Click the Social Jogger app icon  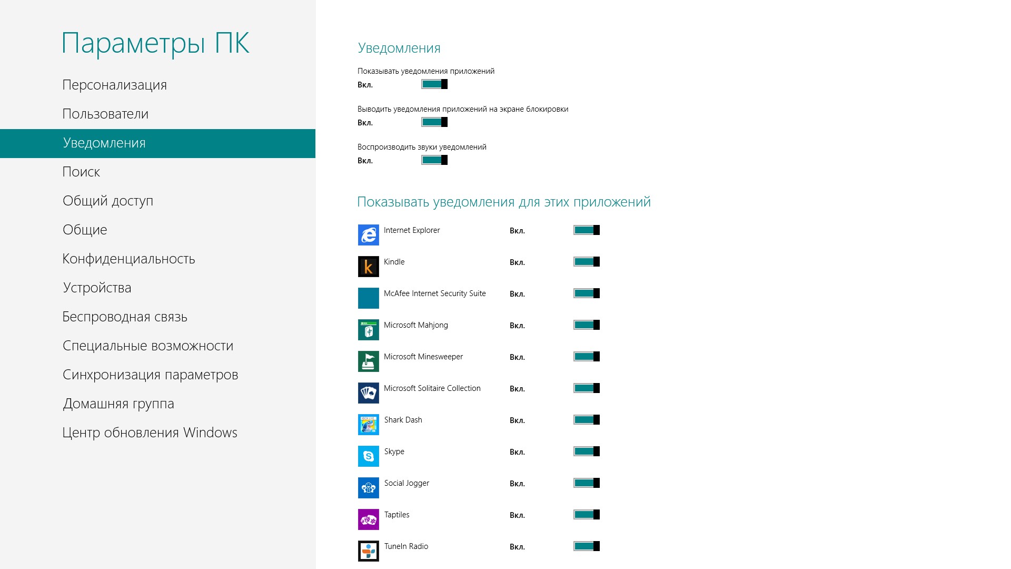tap(368, 488)
